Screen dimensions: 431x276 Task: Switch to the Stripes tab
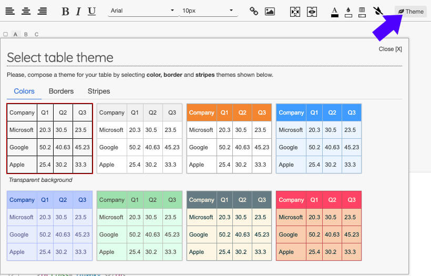99,91
